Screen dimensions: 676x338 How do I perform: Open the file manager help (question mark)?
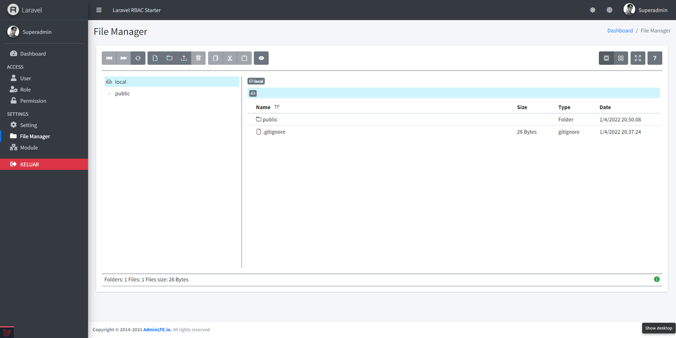[x=655, y=58]
